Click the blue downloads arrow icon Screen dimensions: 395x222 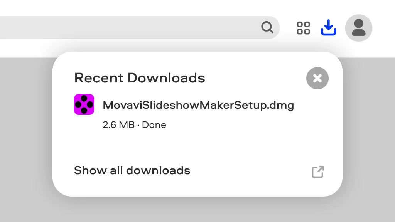tap(329, 28)
